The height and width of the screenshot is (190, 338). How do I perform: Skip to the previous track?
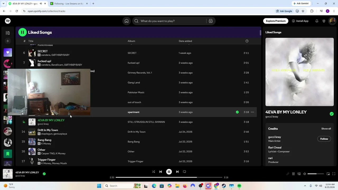[x=161, y=172]
